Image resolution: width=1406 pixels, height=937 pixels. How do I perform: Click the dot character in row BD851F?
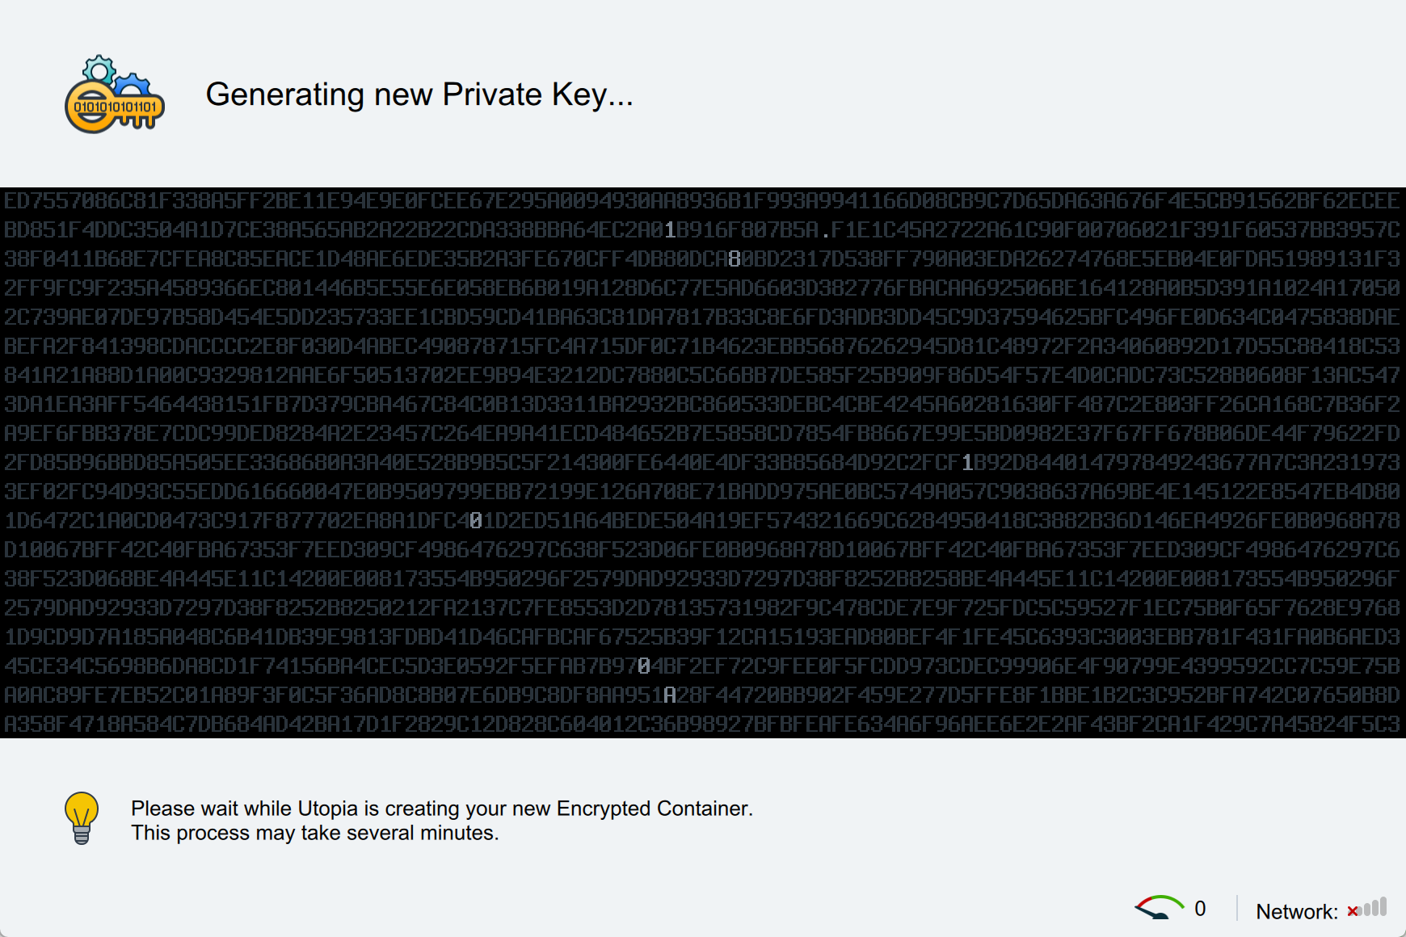[x=825, y=232]
